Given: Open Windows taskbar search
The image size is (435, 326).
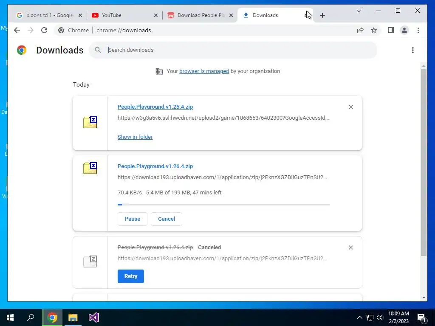Looking at the screenshot, I should point(31,318).
